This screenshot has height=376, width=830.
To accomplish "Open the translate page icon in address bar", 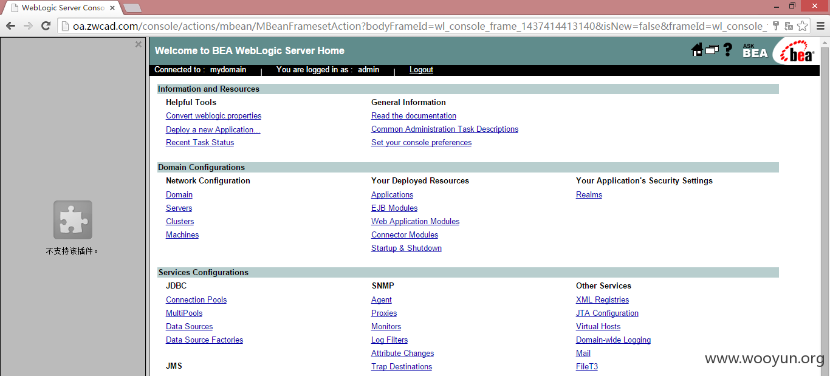I will click(789, 26).
